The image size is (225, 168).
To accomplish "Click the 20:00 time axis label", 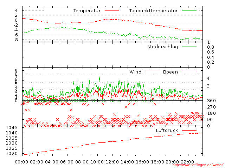I will tap(172, 162).
